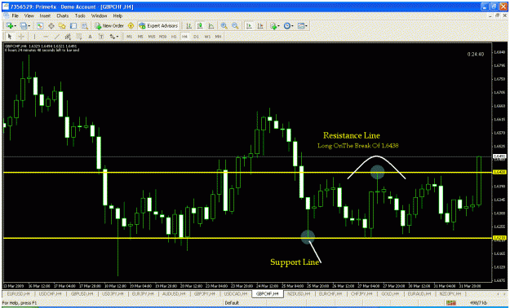The image size is (510, 308).
Task: Switch timeframe to M1
Action: pyautogui.click(x=129, y=37)
